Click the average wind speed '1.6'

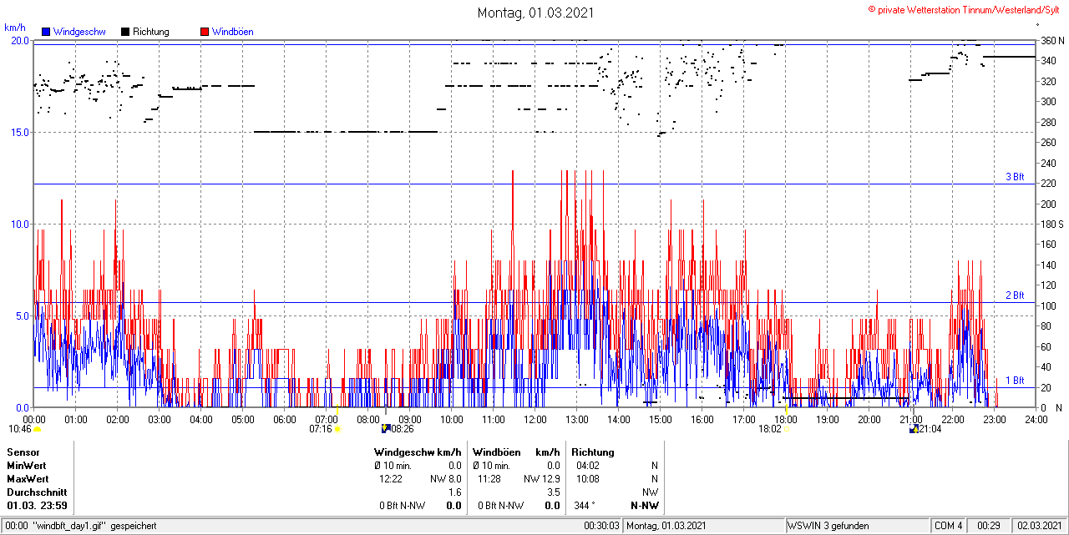click(455, 492)
